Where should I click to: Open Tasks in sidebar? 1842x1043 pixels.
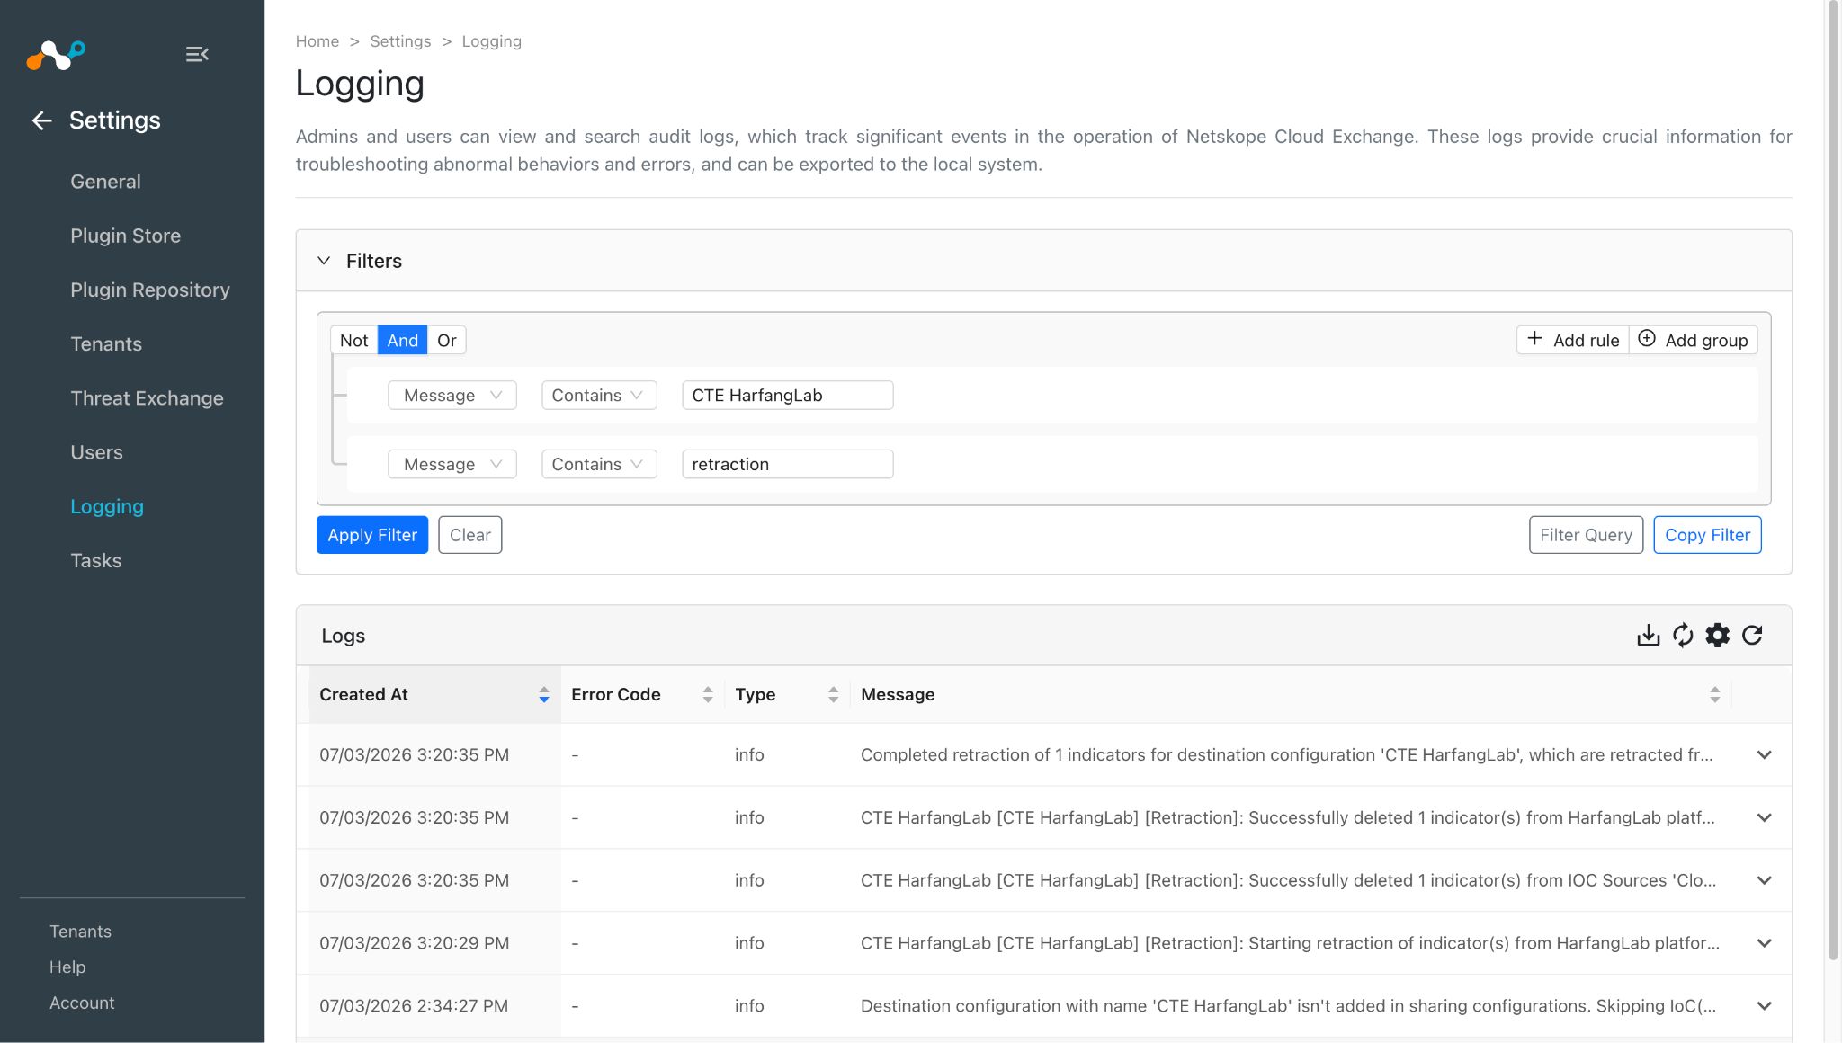click(x=95, y=561)
